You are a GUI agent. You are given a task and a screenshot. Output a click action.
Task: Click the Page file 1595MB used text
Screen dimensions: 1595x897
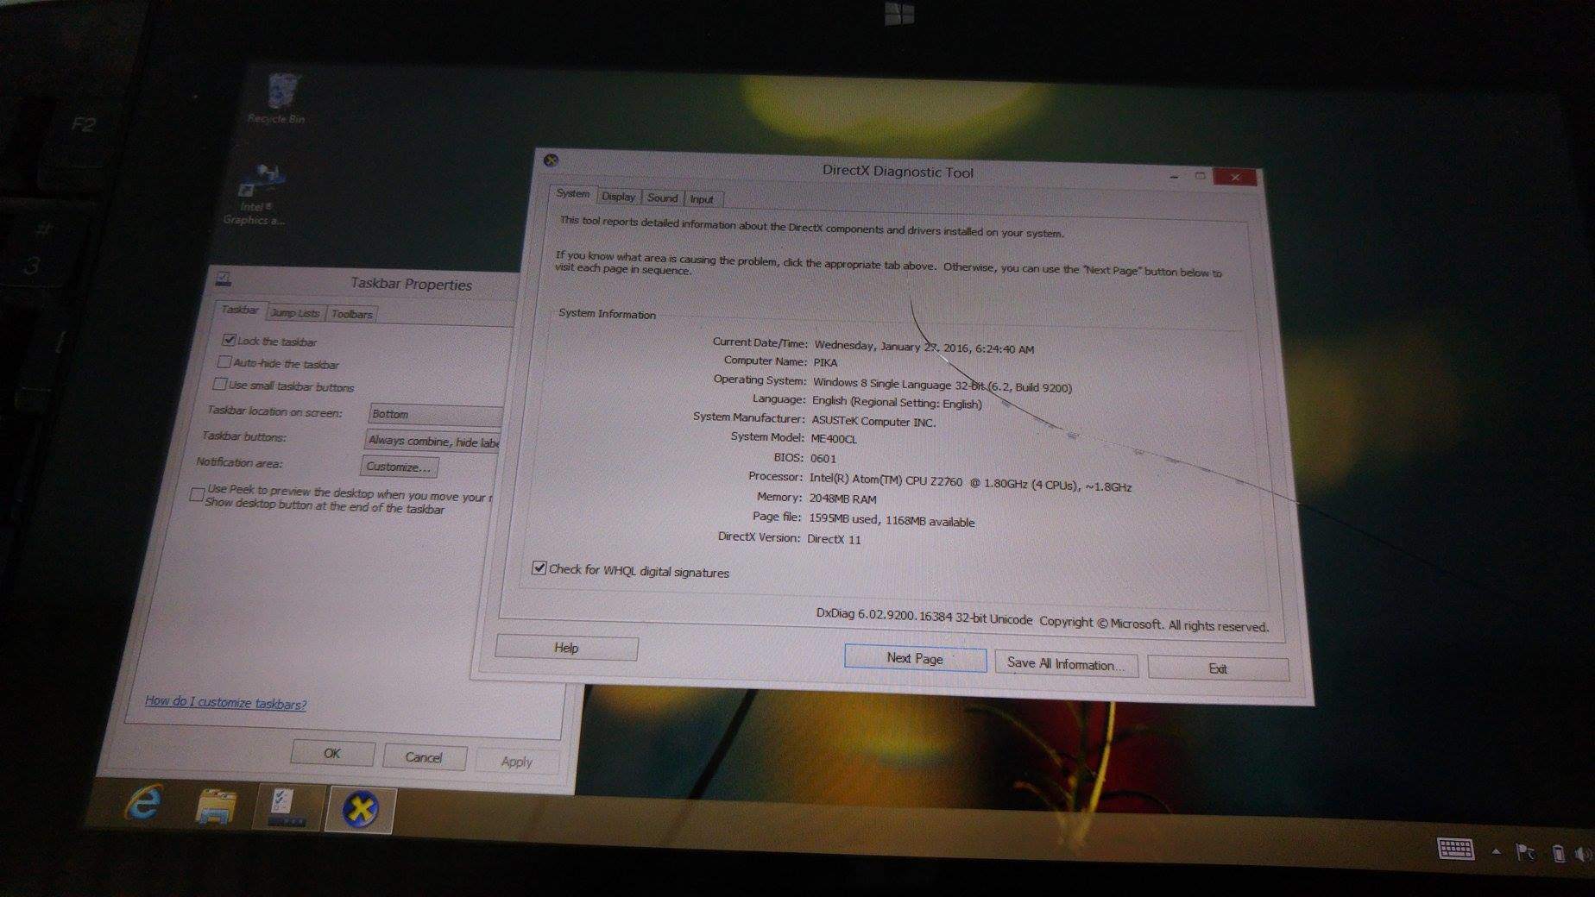(x=892, y=520)
